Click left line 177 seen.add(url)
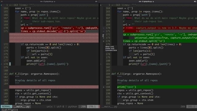The height and width of the screenshot is (111, 197). coord(36,61)
